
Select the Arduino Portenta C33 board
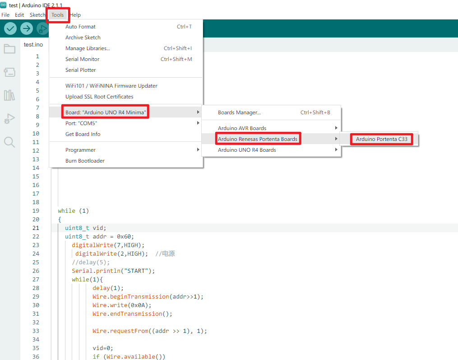coord(379,139)
